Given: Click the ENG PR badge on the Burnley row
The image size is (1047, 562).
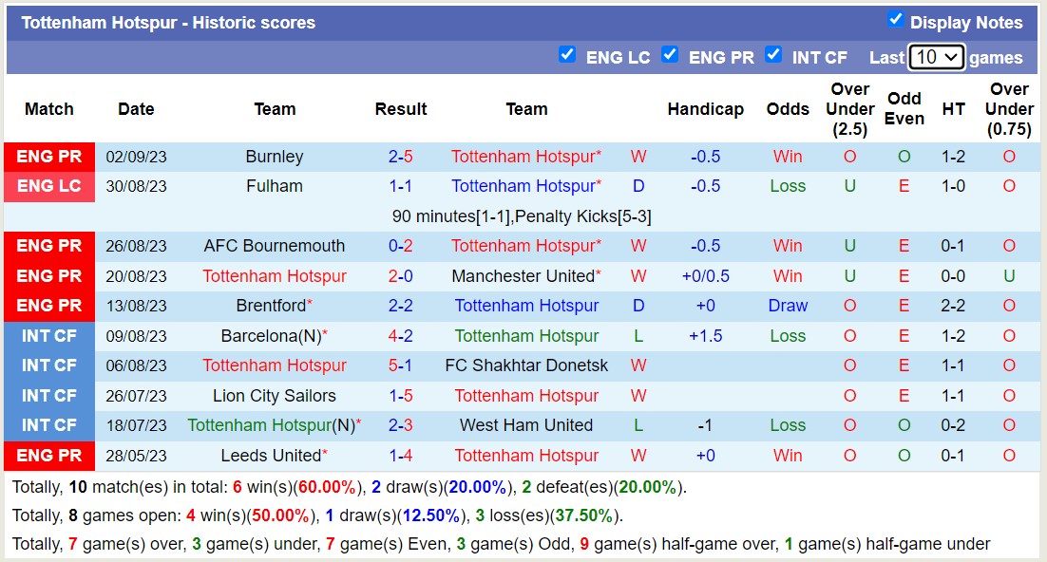Looking at the screenshot, I should (49, 157).
